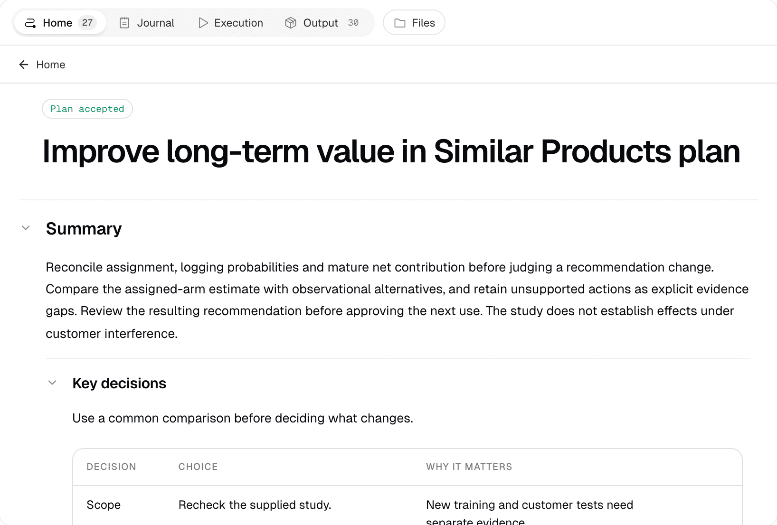Click the Home count badge 27
The image size is (777, 525).
pyautogui.click(x=87, y=23)
